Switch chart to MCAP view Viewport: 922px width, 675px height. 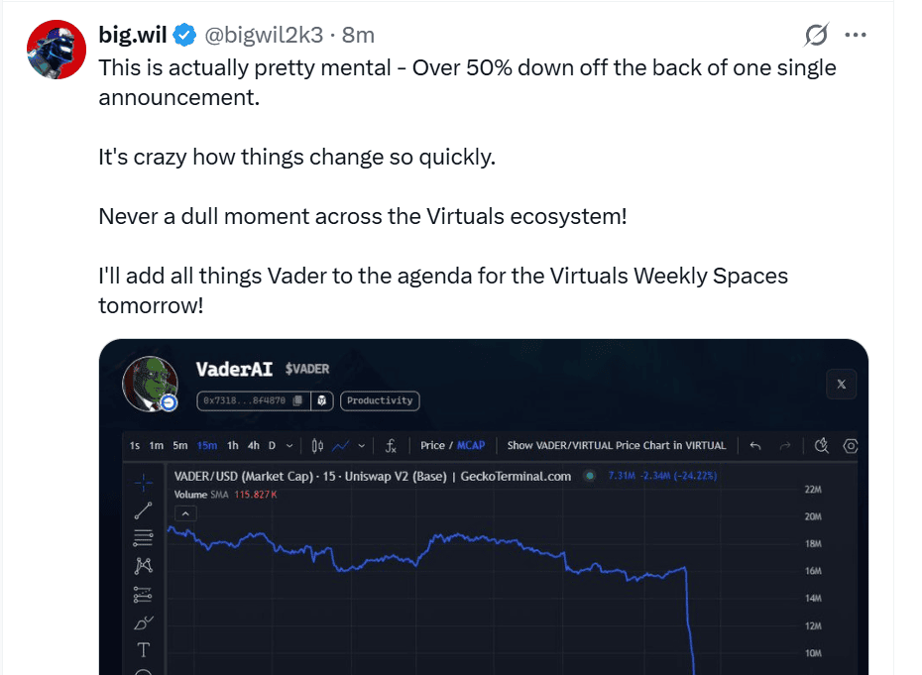[x=471, y=446]
